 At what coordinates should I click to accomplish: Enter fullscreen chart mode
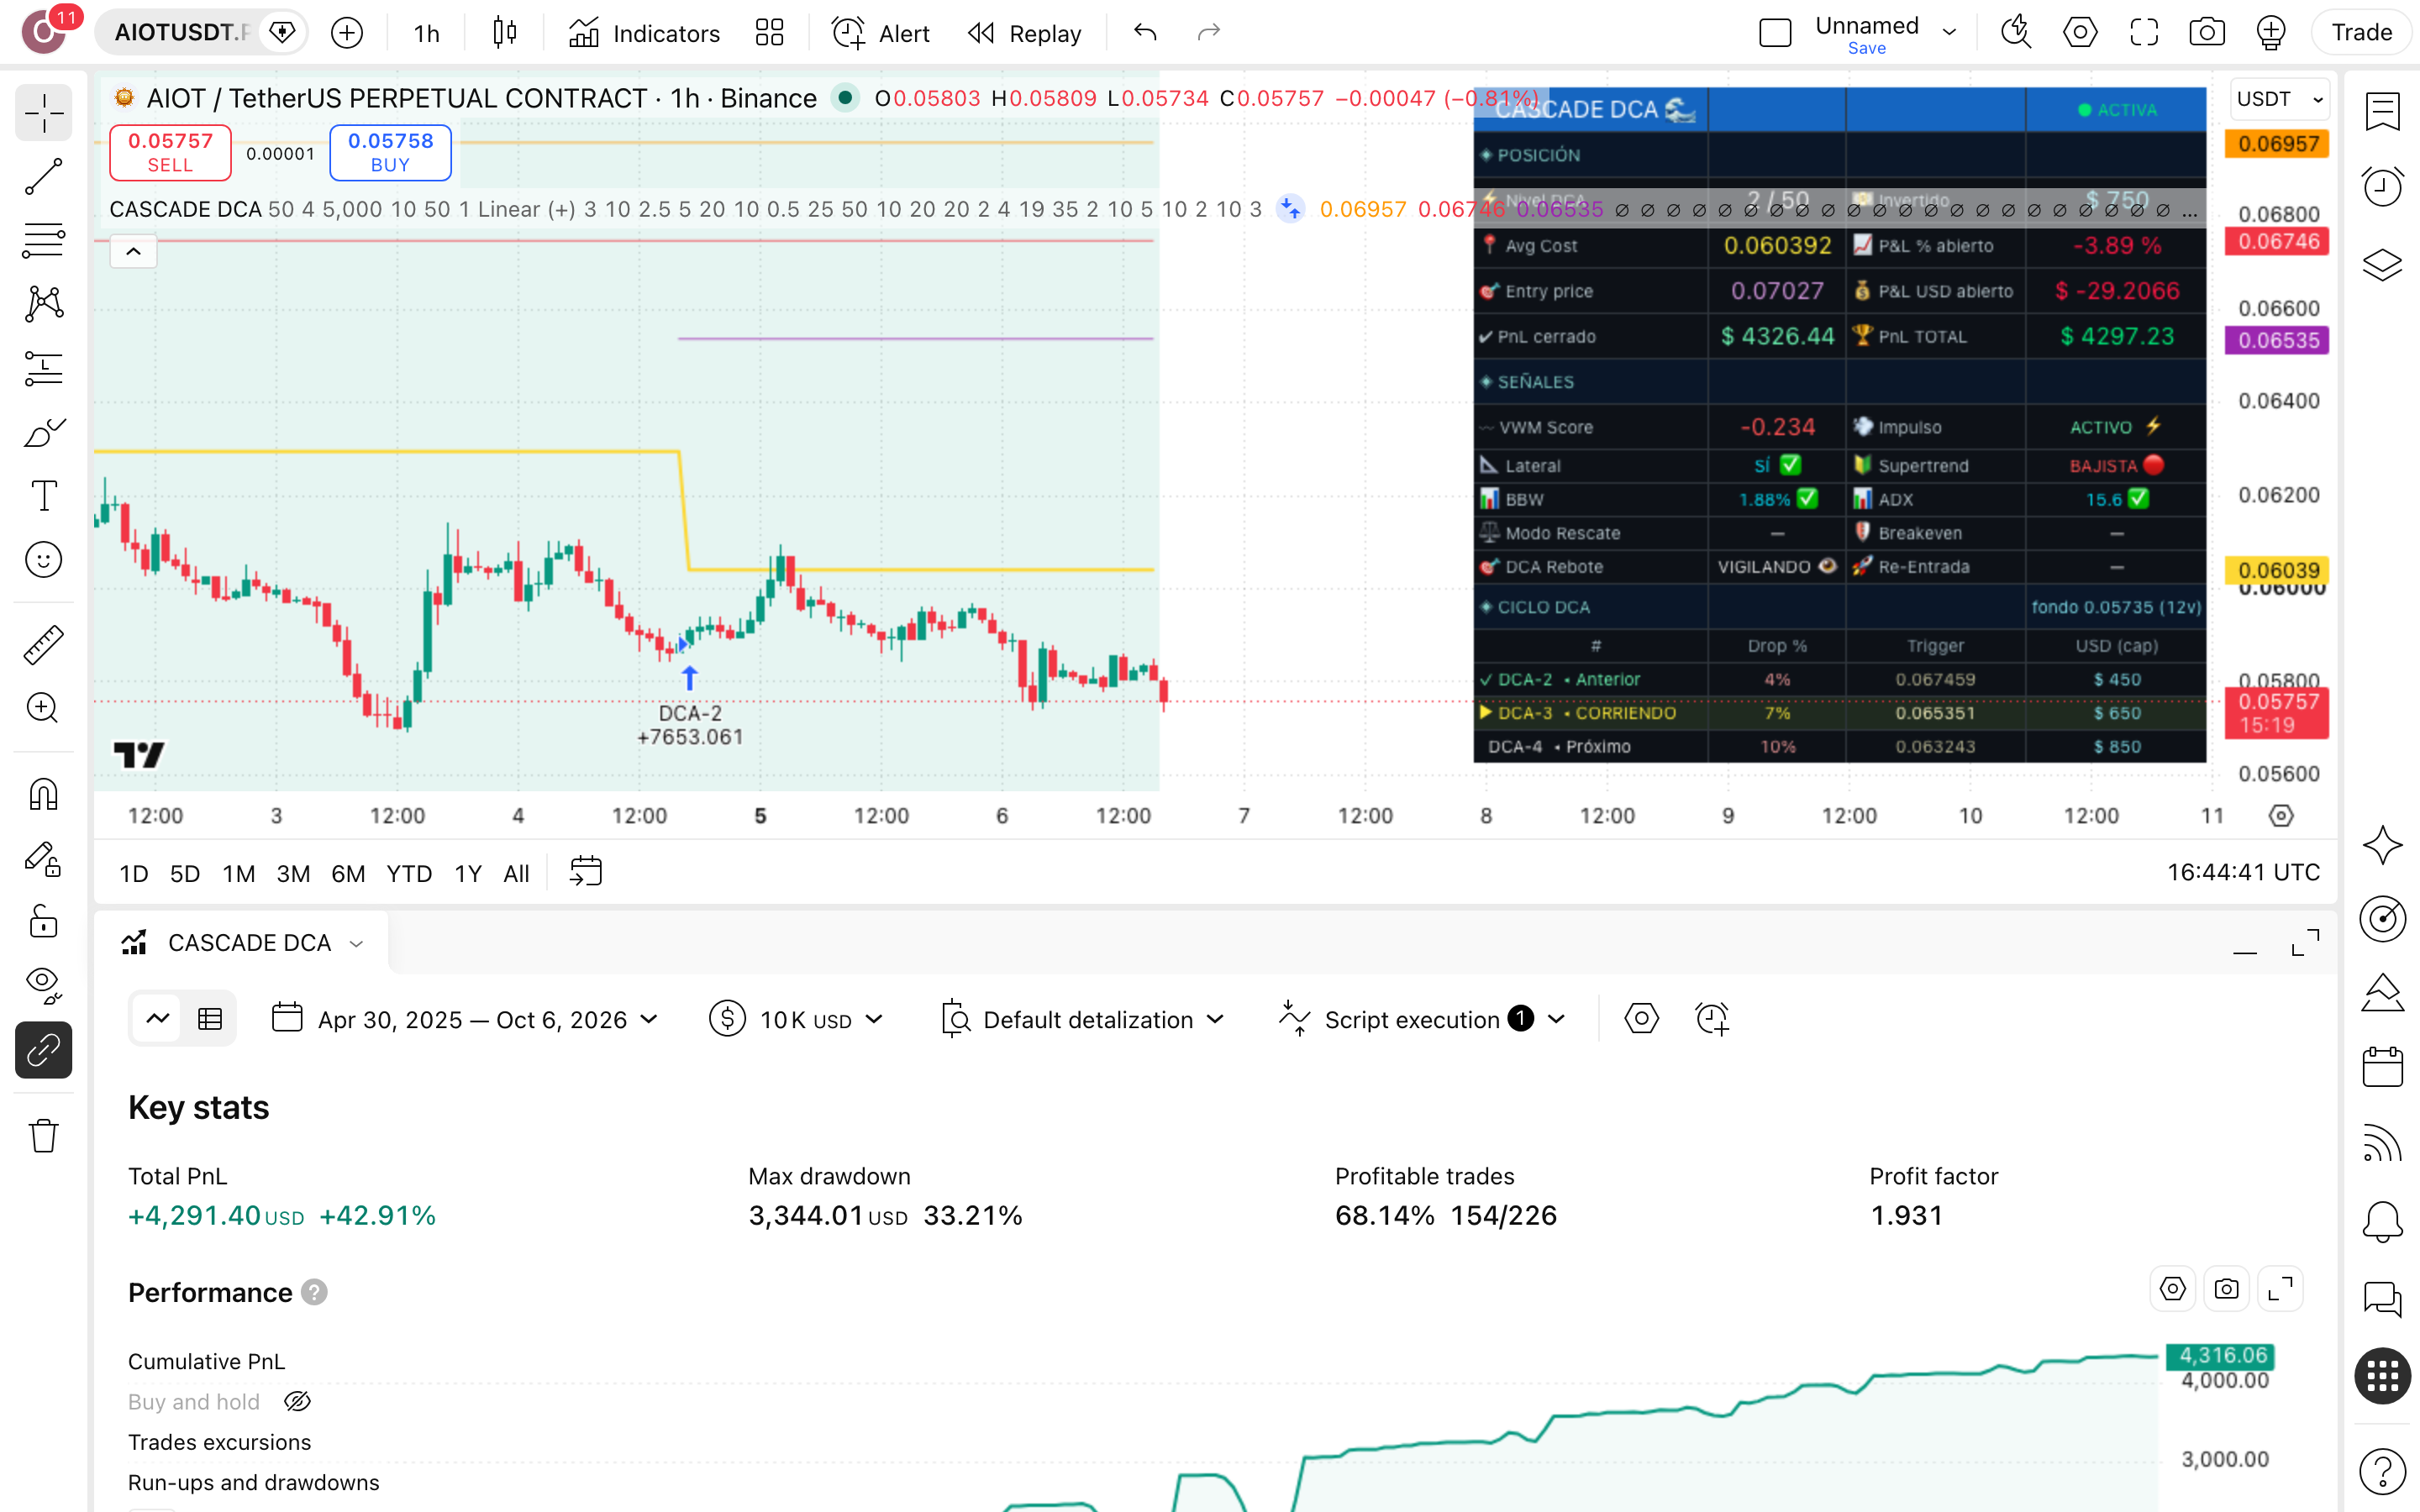click(x=2143, y=33)
